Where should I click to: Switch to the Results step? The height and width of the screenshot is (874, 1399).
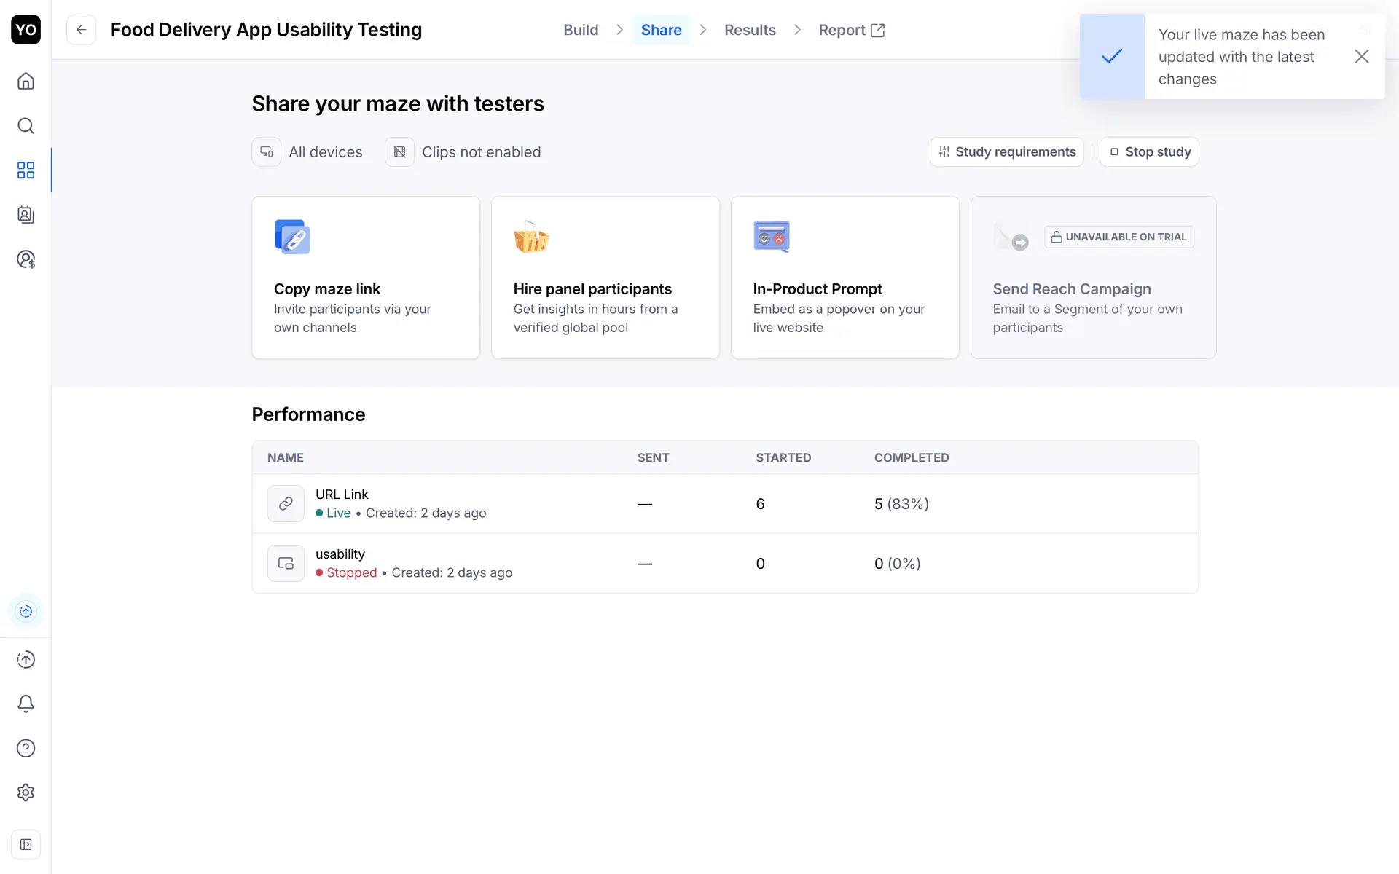point(750,30)
